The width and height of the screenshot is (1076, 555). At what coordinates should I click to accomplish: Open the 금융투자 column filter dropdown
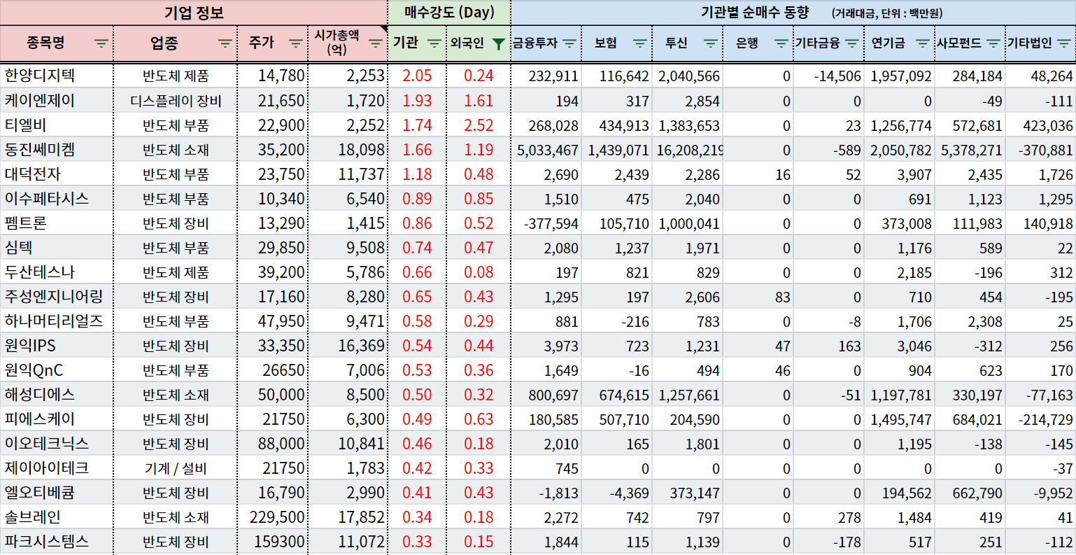[569, 43]
